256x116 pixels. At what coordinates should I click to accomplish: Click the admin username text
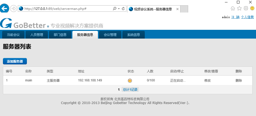[226, 17]
